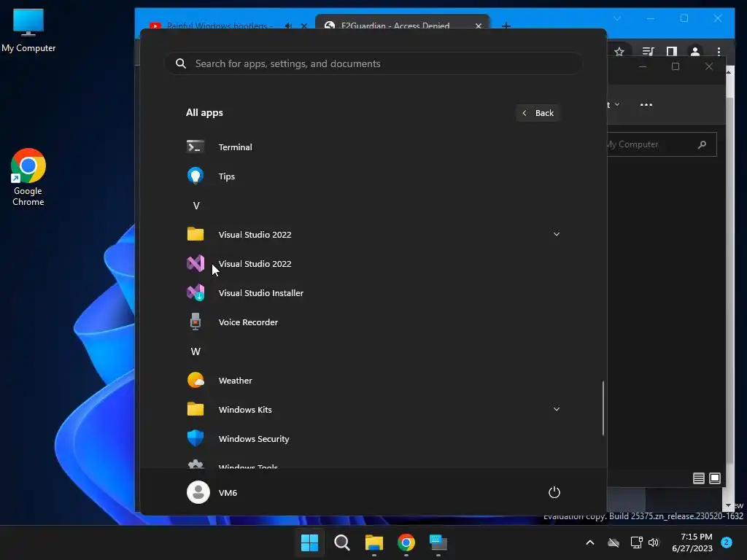
Task: Click the letter V section header
Action: pyautogui.click(x=196, y=205)
